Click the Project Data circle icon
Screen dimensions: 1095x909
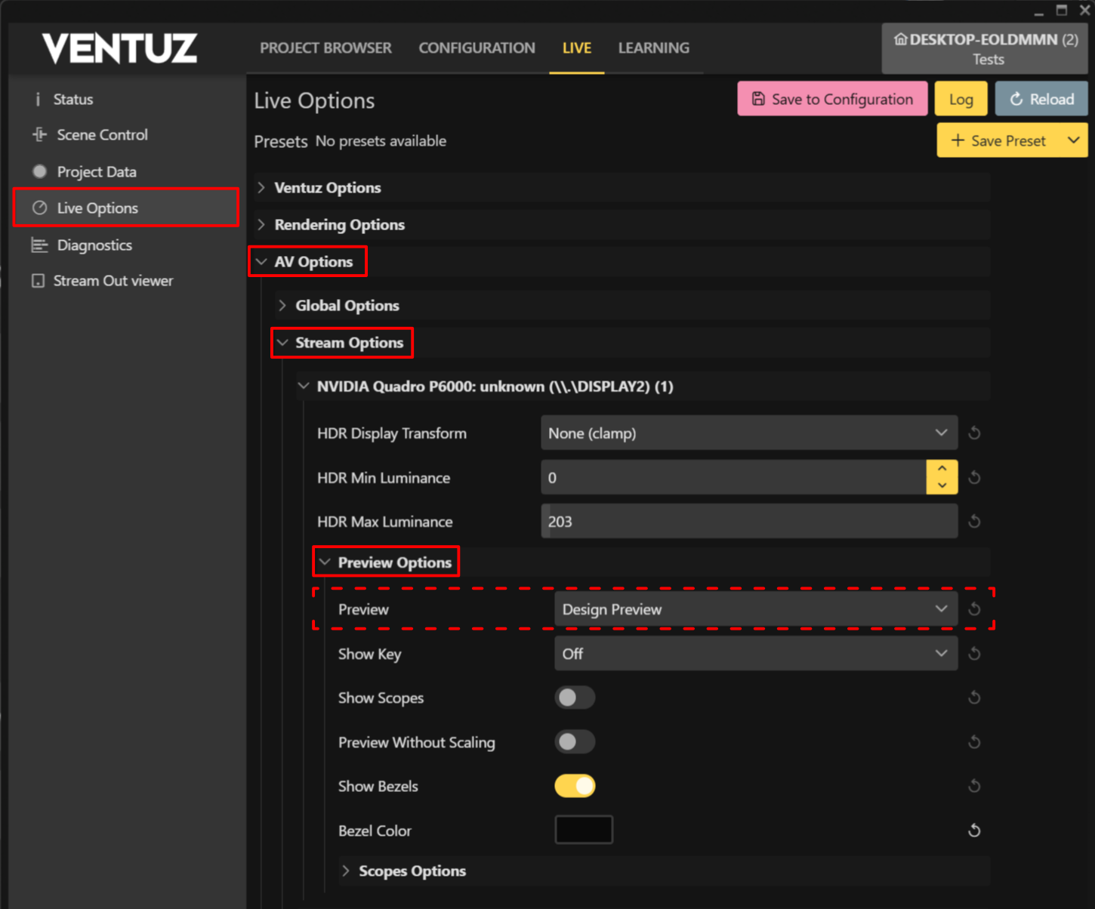point(39,172)
